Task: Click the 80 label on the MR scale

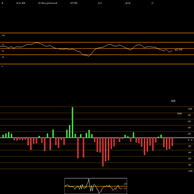Action: point(189,115)
